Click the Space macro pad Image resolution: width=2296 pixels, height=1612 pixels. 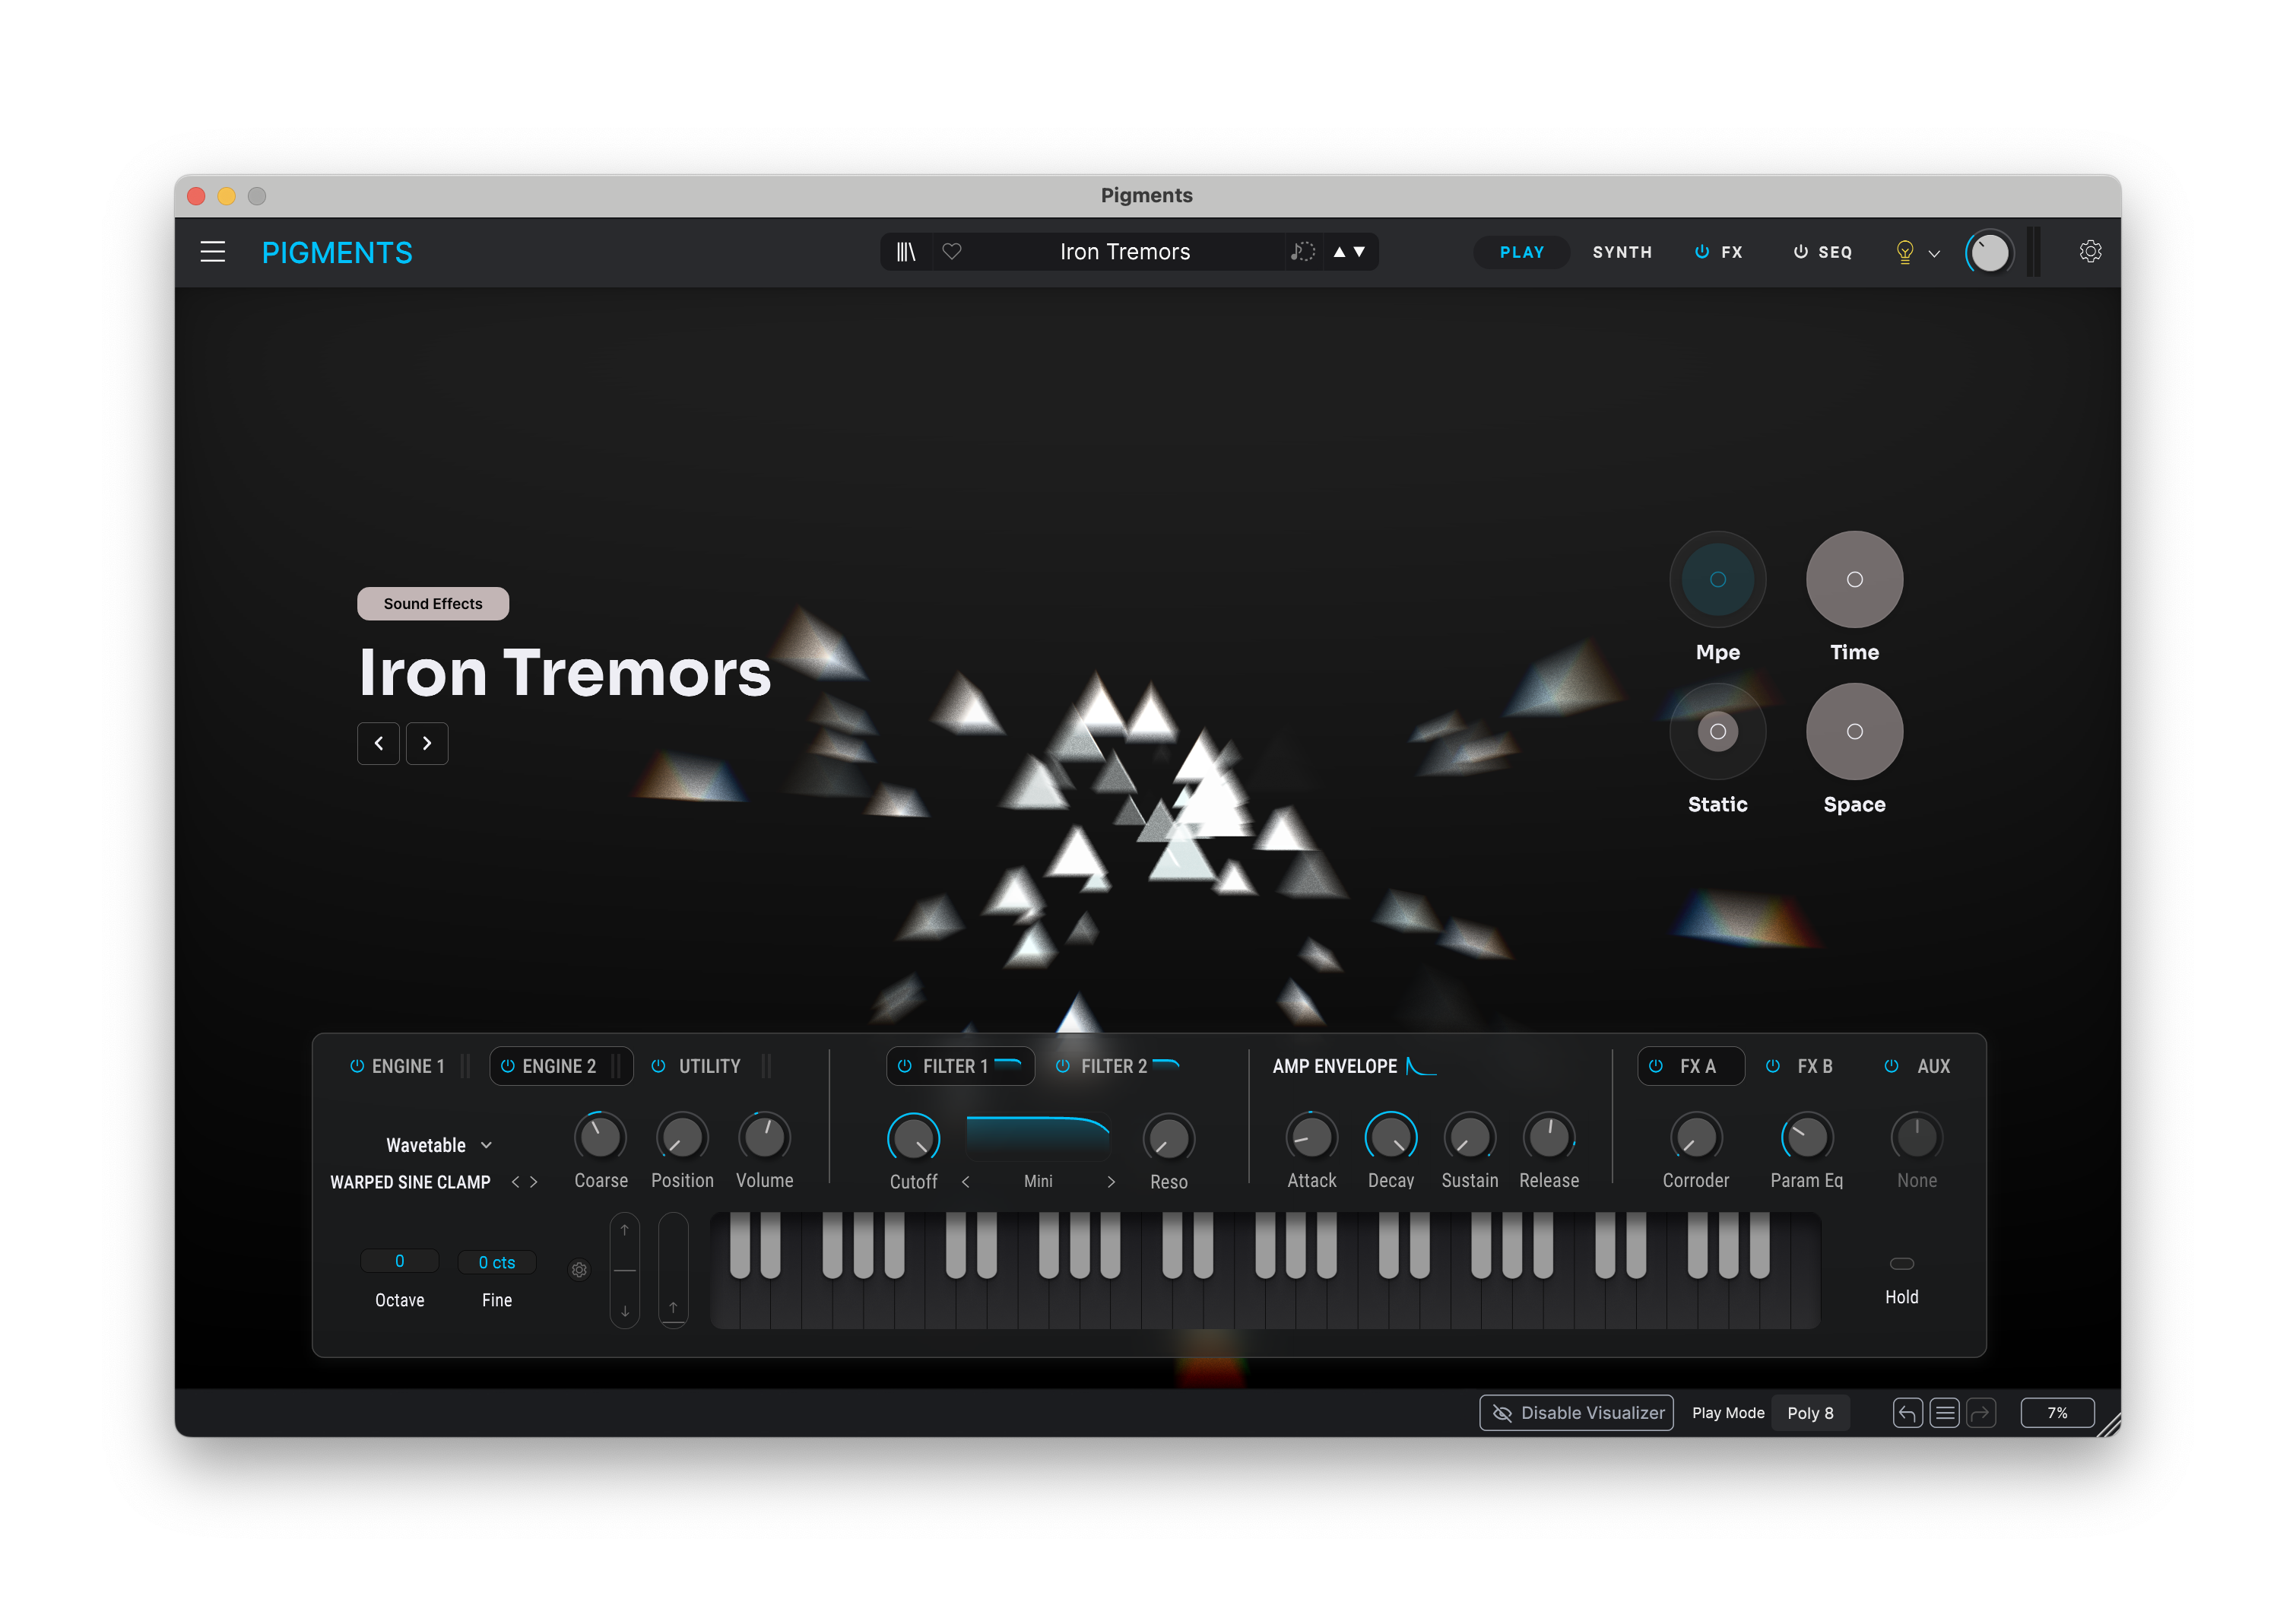tap(1854, 732)
